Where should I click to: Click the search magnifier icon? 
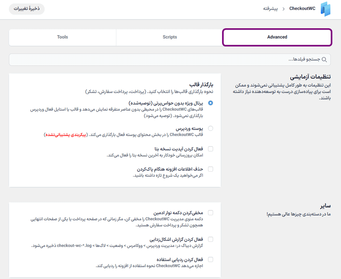pyautogui.click(x=324, y=60)
